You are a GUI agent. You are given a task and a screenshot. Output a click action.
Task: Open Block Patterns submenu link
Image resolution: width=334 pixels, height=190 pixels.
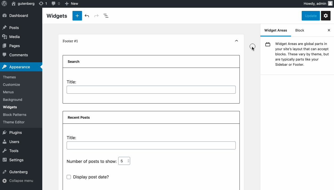click(x=15, y=115)
